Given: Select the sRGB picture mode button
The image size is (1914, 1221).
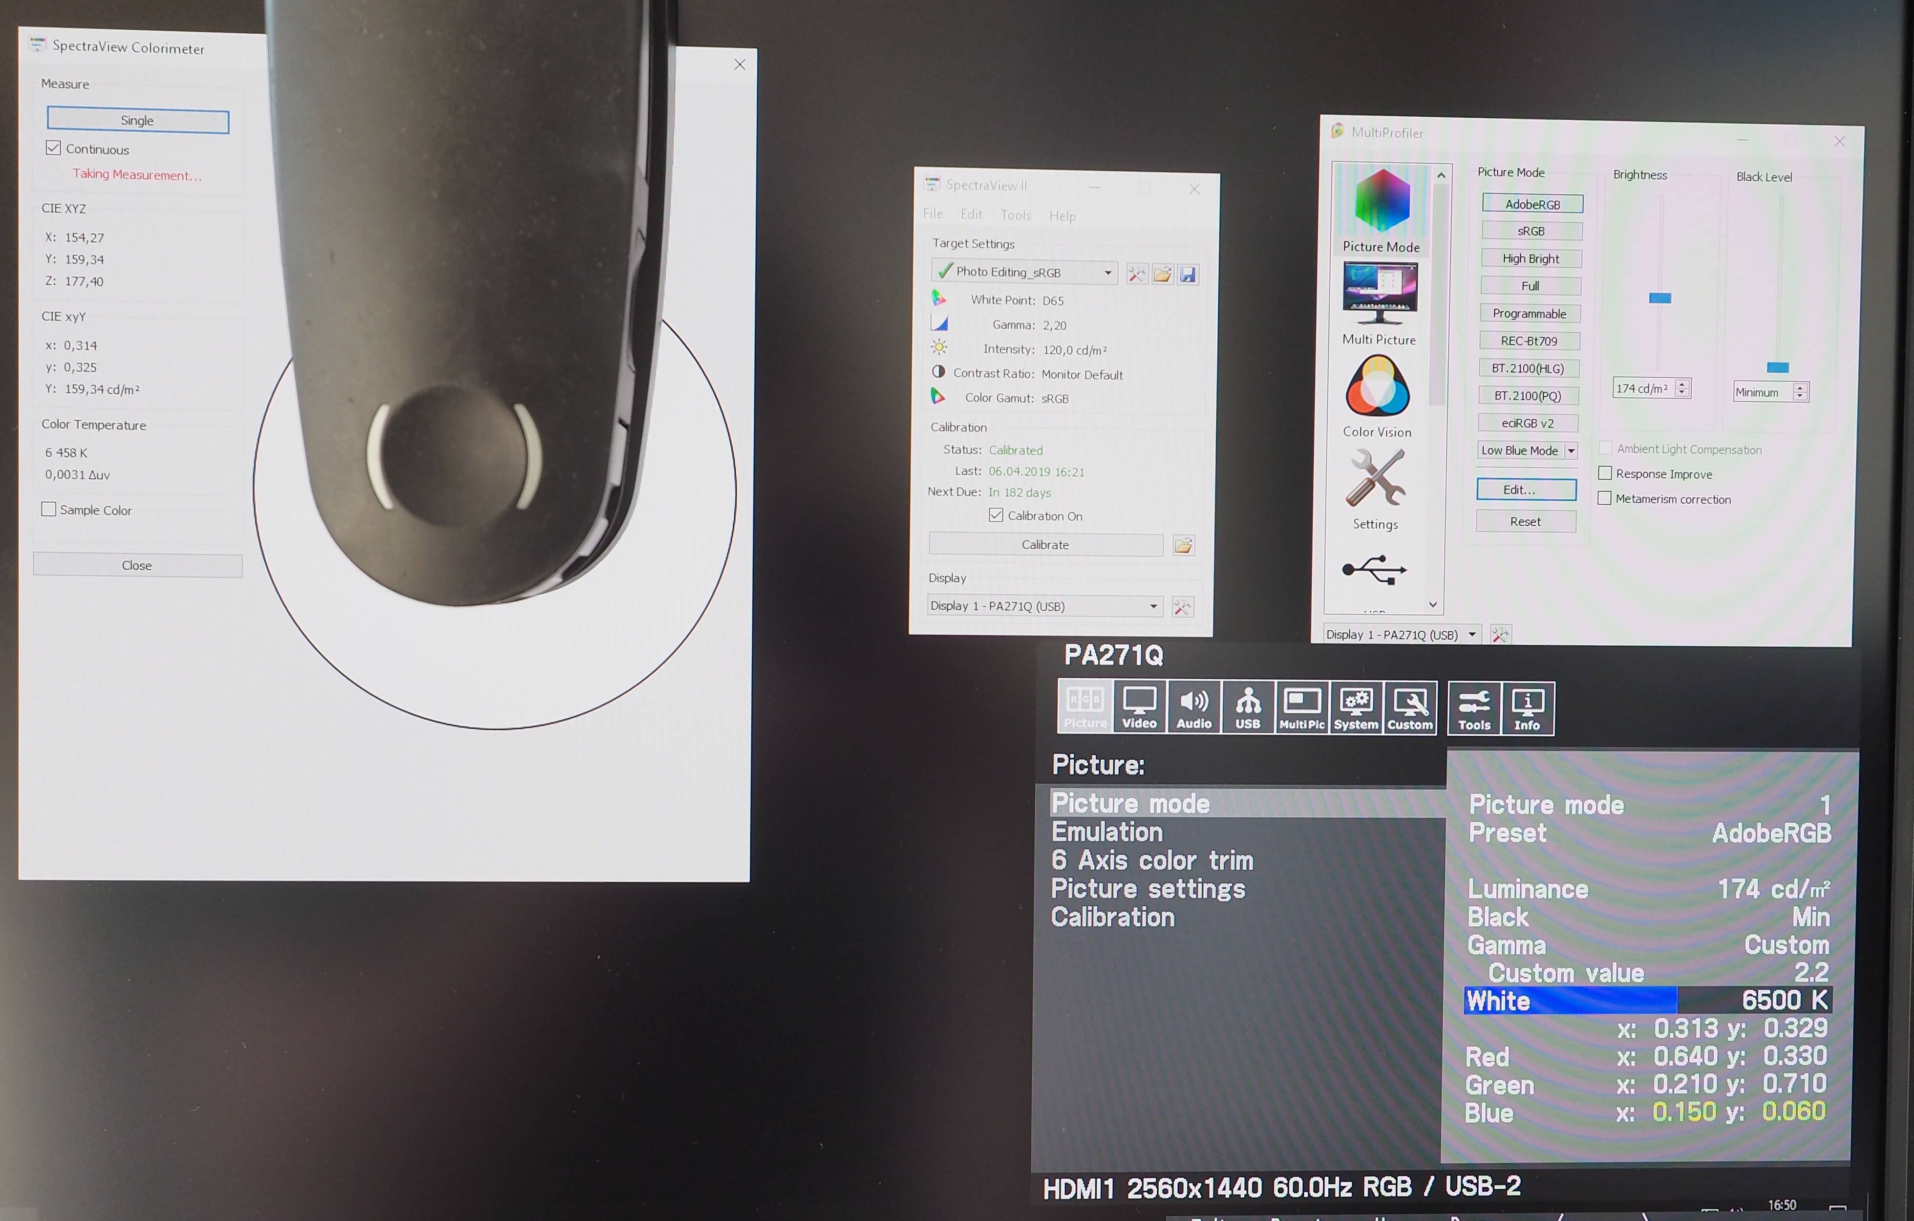Looking at the screenshot, I should click(1531, 231).
